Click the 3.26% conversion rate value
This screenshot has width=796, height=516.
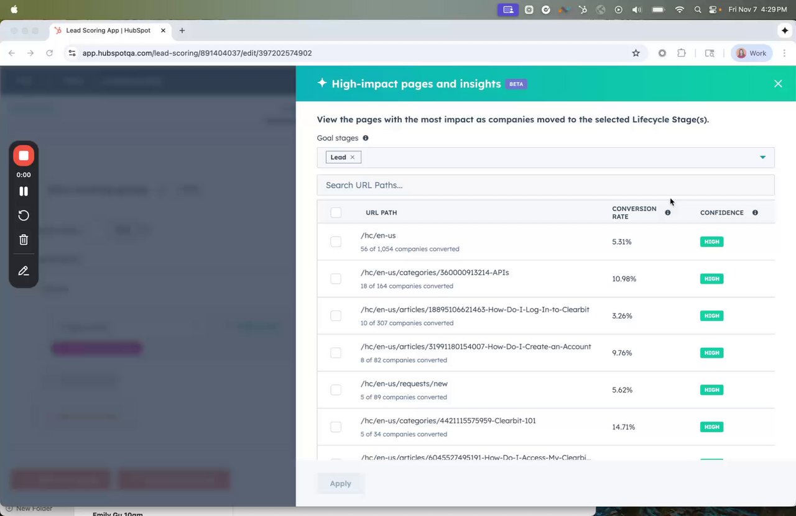[622, 315]
